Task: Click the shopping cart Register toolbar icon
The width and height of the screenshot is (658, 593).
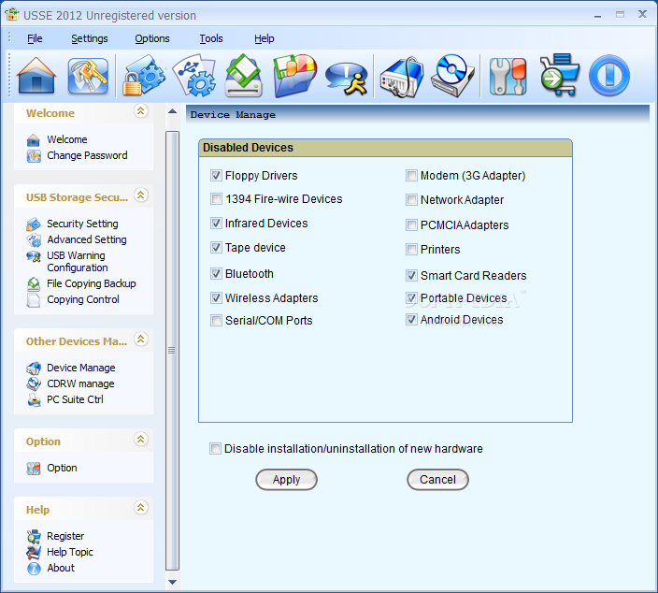Action: click(x=560, y=75)
